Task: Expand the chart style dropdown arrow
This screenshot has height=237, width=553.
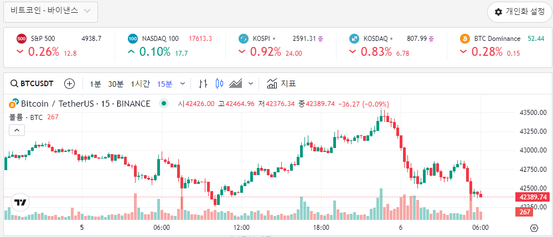Action: [x=251, y=84]
